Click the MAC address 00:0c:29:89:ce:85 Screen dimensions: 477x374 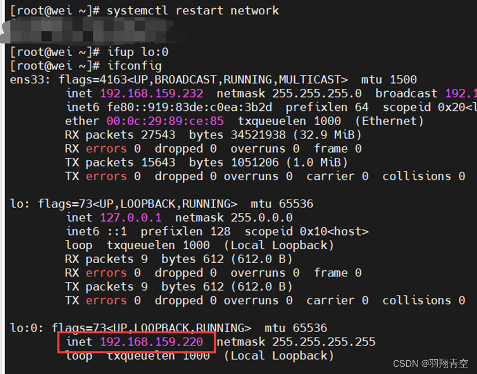point(165,121)
